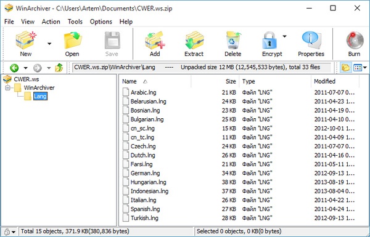The height and width of the screenshot is (237, 370).
Task: Select file Bosnian.lng
Action: tap(145, 110)
